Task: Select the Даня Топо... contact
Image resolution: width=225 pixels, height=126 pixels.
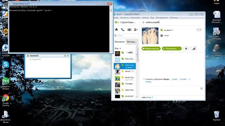Action: (x=125, y=91)
